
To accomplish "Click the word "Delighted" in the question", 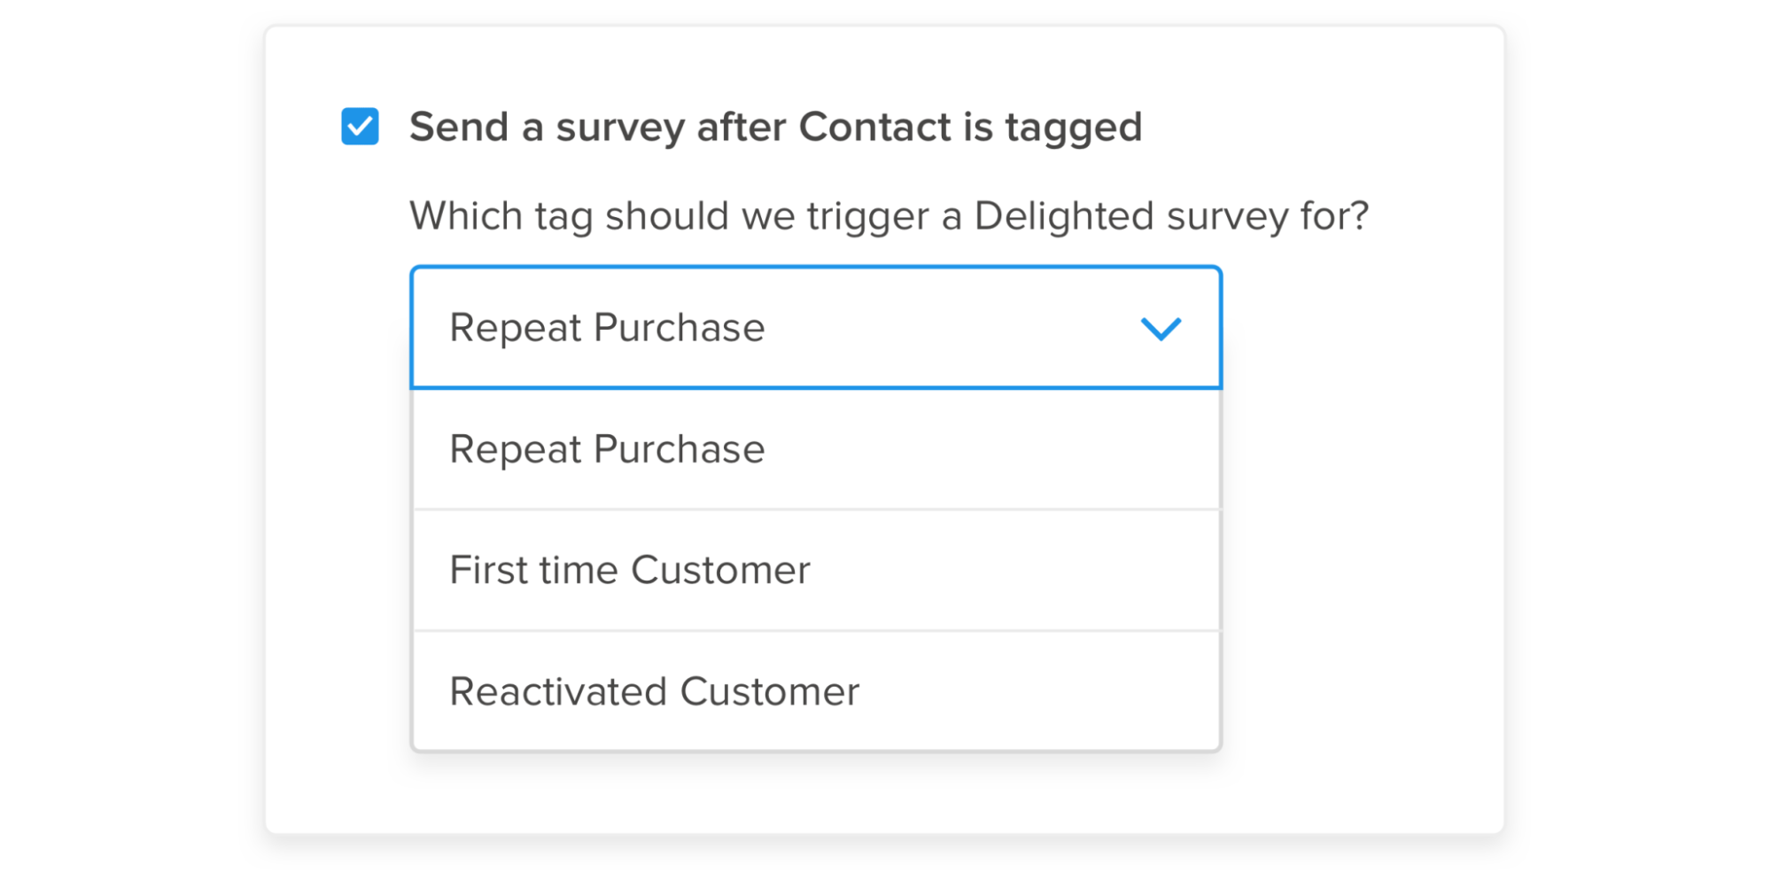I will [1063, 216].
